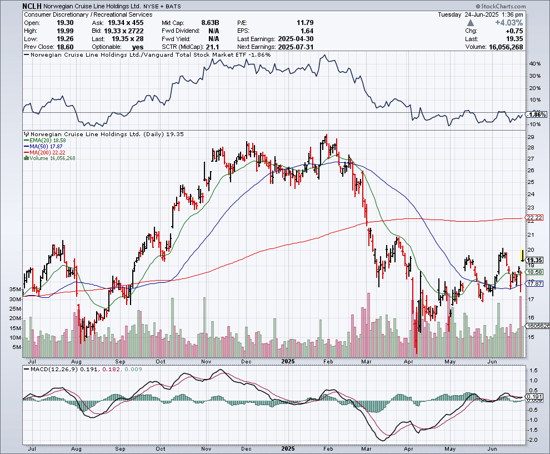550x454 pixels.
Task: Click the 2025 year label on the timeline
Action: point(289,361)
